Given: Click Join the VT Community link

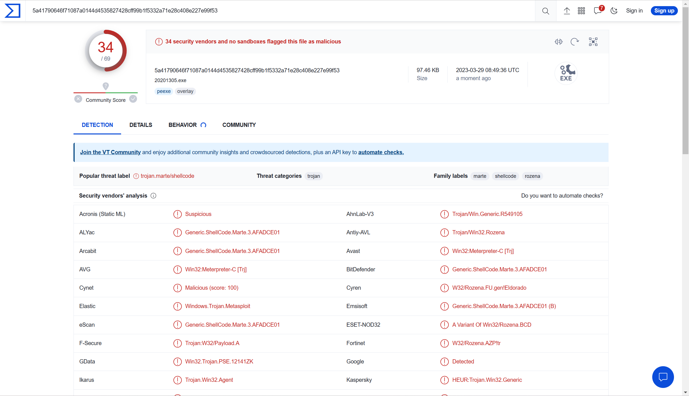Looking at the screenshot, I should pos(110,152).
